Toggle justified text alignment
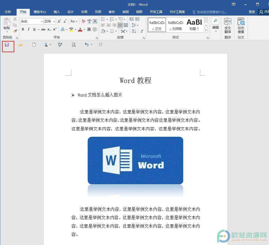 point(120,25)
